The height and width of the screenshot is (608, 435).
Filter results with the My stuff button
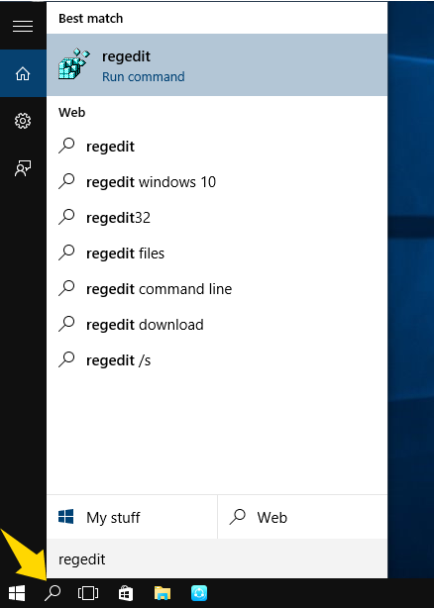pyautogui.click(x=132, y=517)
